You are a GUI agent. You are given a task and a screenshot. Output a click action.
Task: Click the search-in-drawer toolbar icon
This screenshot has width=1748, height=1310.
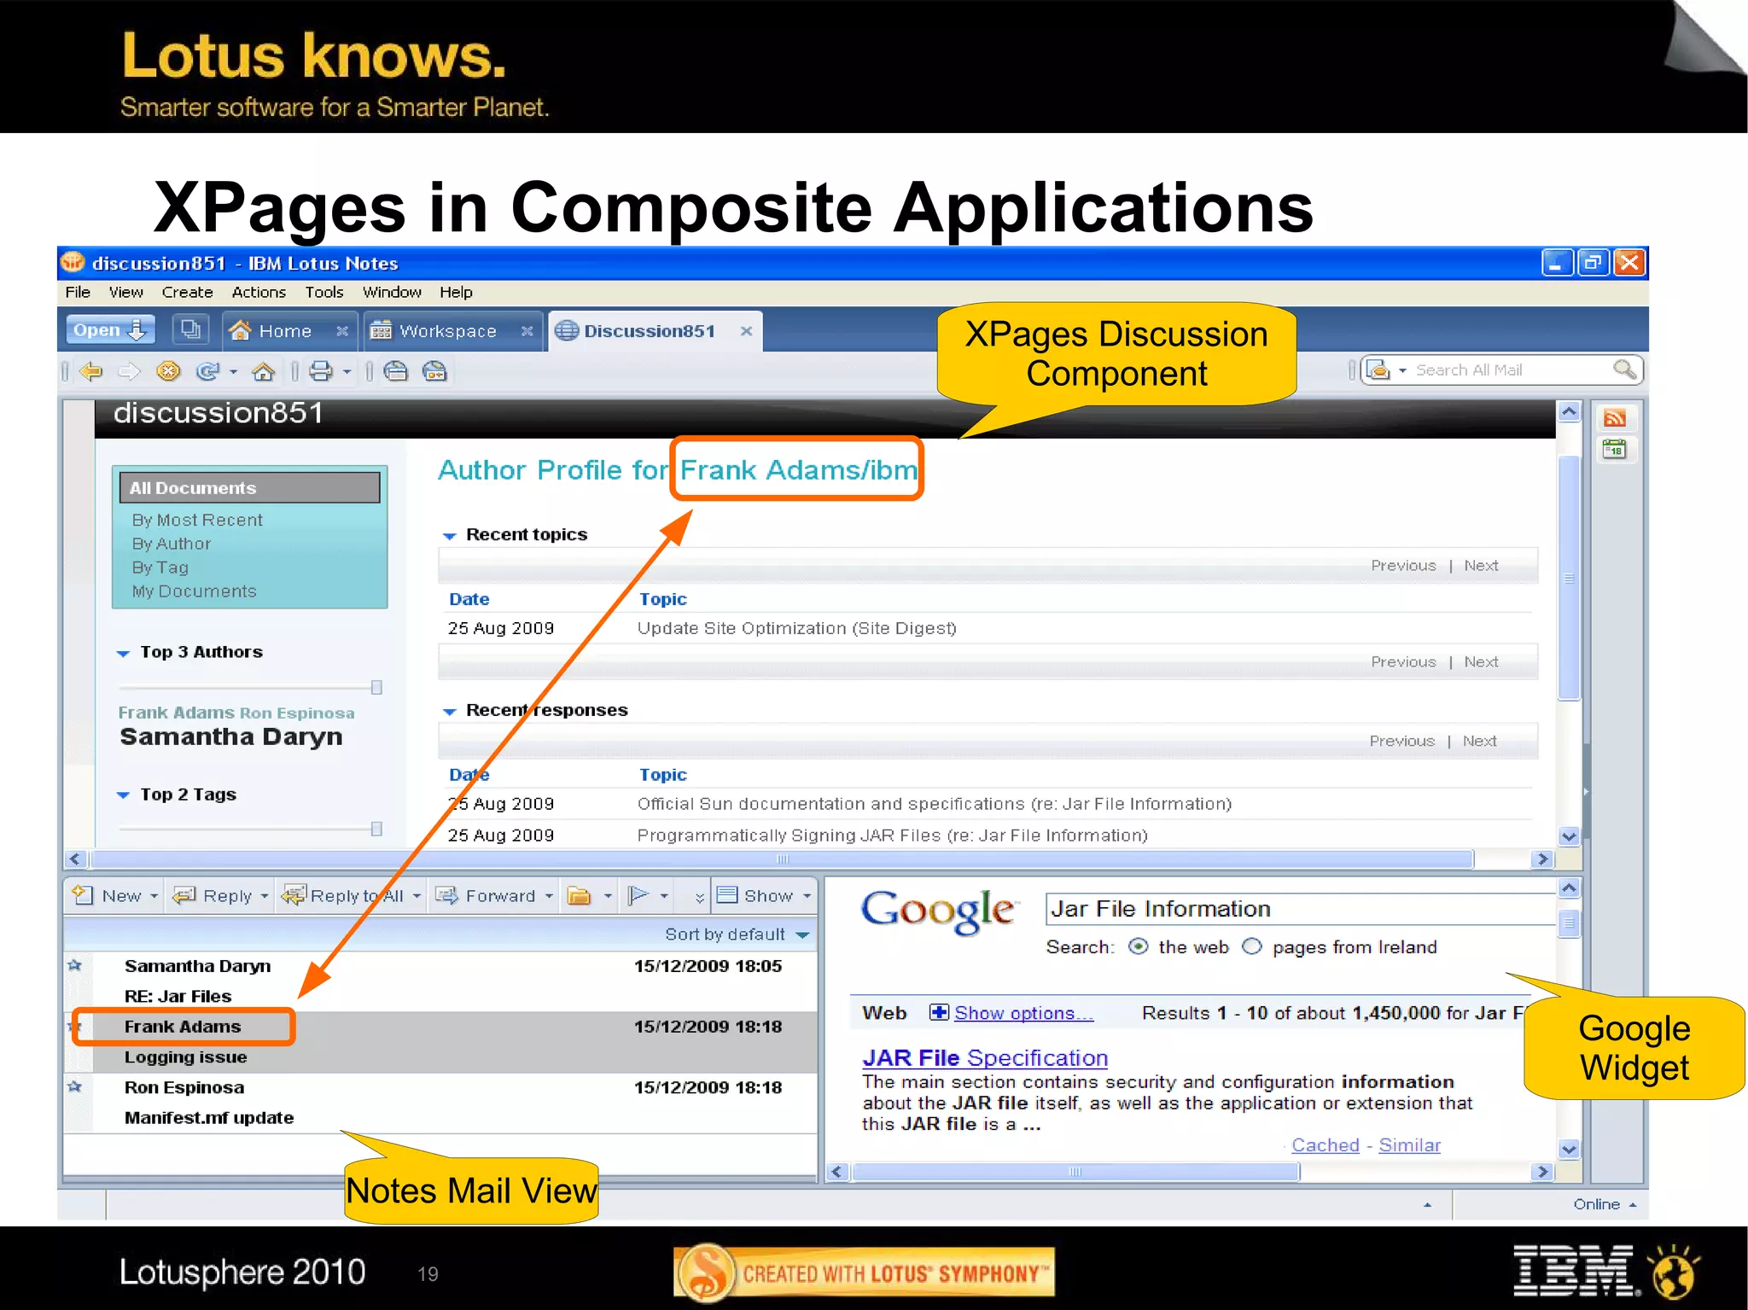tap(434, 371)
